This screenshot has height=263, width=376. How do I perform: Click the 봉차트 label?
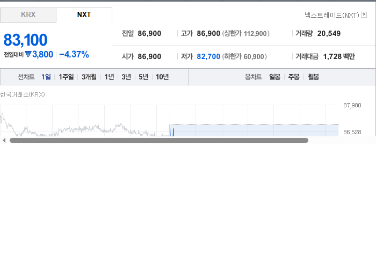click(x=253, y=77)
